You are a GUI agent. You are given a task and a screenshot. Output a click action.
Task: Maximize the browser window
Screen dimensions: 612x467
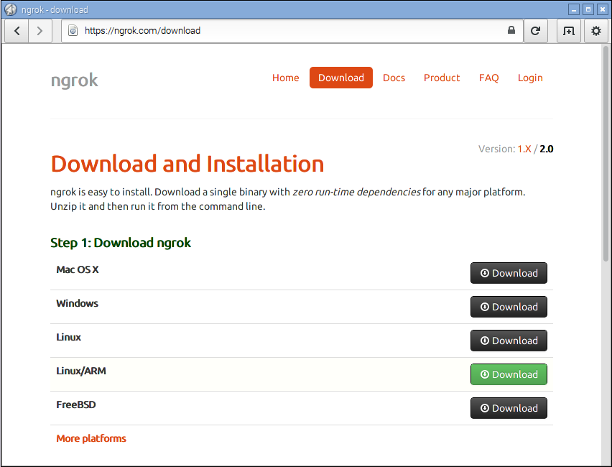[588, 9]
